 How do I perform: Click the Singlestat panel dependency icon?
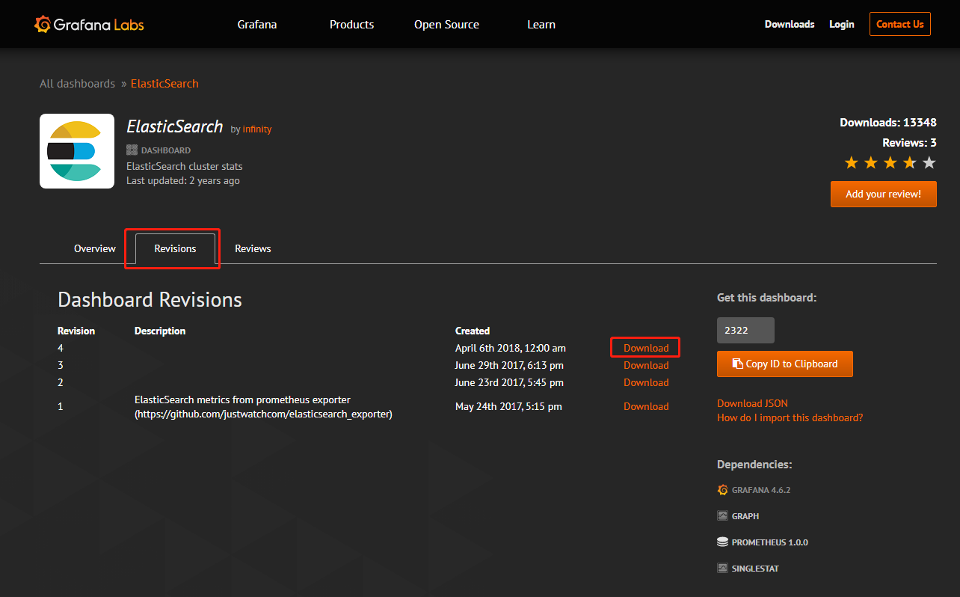pos(722,569)
